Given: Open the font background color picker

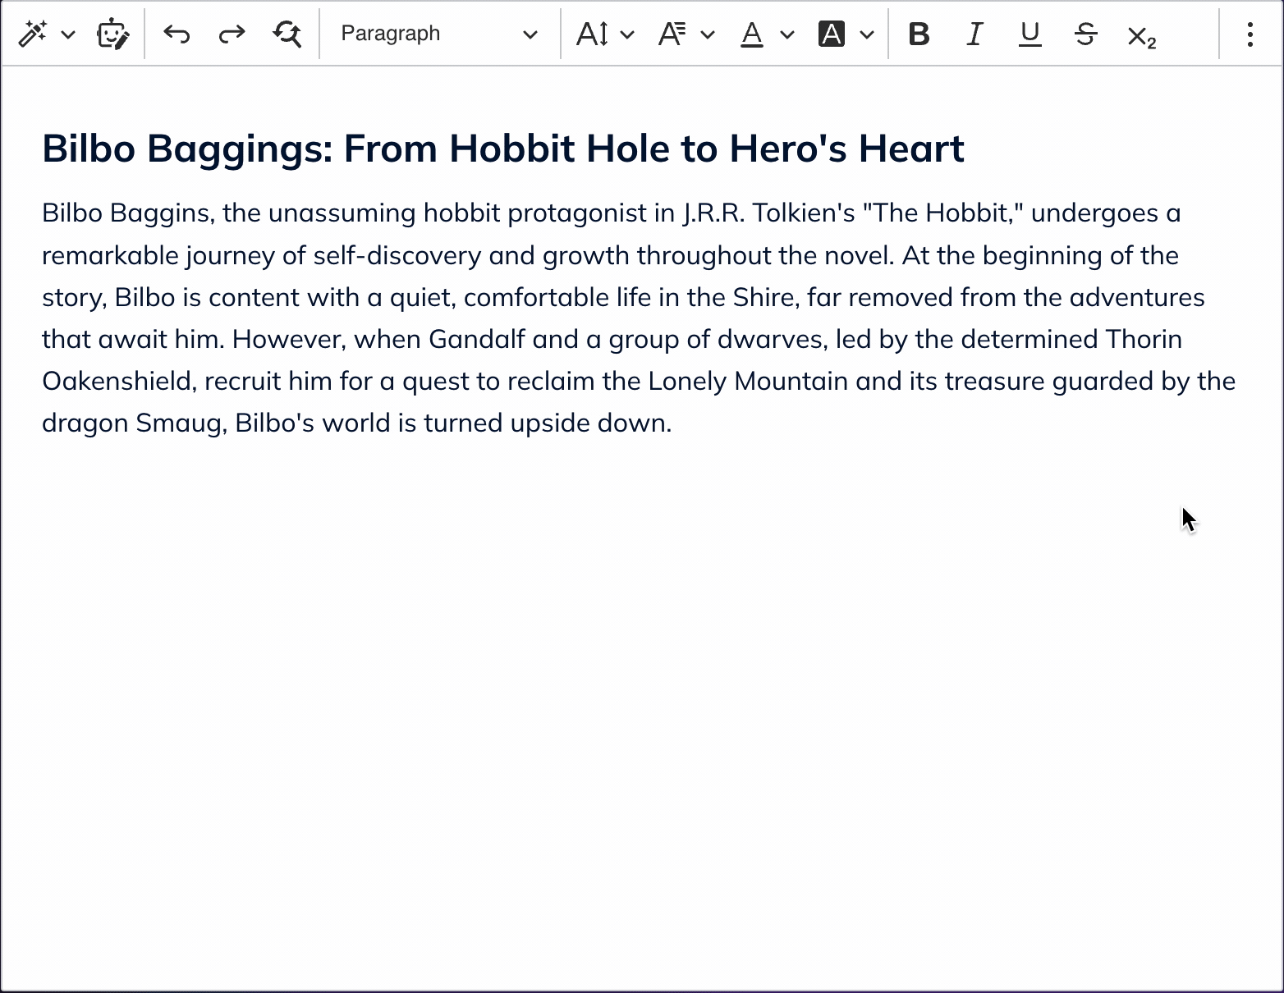Looking at the screenshot, I should [x=832, y=34].
